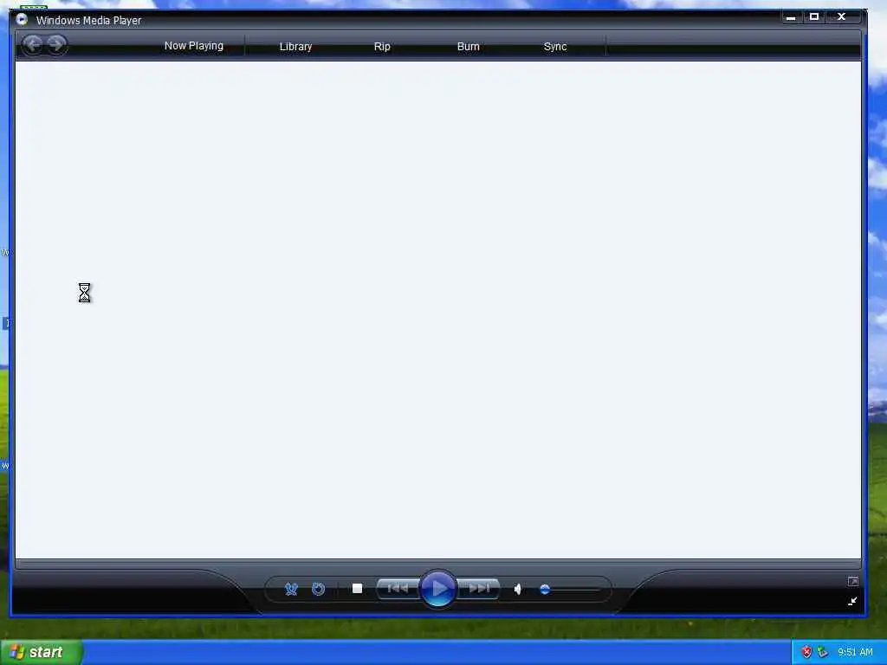Screen dimensions: 887x665
Task: Minimize the Windows Media Player window
Action: pos(791,17)
